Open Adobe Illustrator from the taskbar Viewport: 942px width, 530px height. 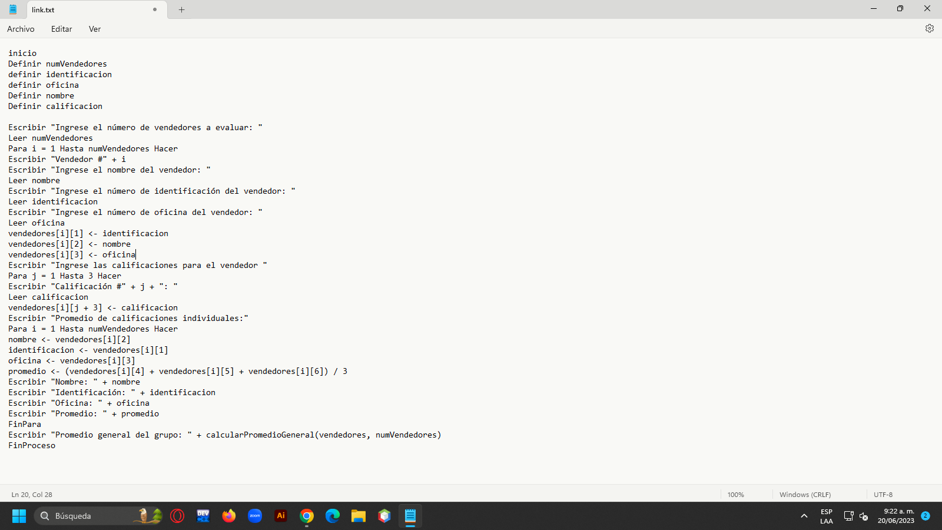pyautogui.click(x=281, y=516)
